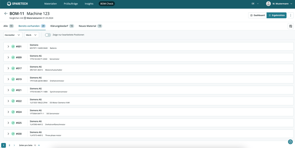
Task: Click part number 1FT6132-6SC71-2SA0
Action: point(38,59)
